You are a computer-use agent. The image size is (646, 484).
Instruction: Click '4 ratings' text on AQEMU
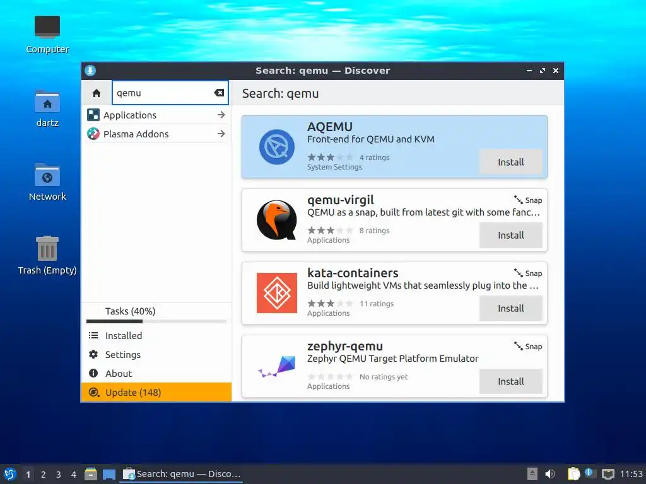click(375, 158)
